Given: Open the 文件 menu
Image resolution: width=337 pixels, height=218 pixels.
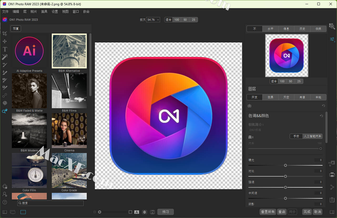Looking at the screenshot, I should (x=6, y=12).
